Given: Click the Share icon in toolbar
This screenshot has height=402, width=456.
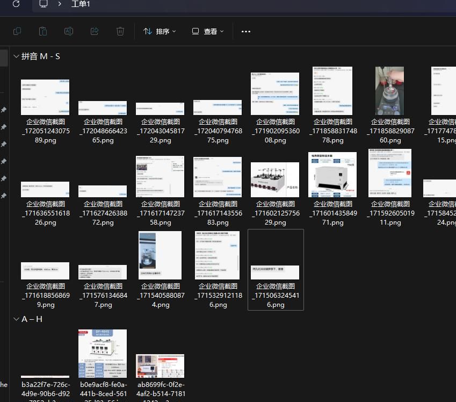Looking at the screenshot, I should [95, 31].
